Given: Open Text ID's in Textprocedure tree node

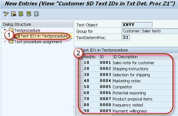Looking at the screenshot, I should pos(44,36).
